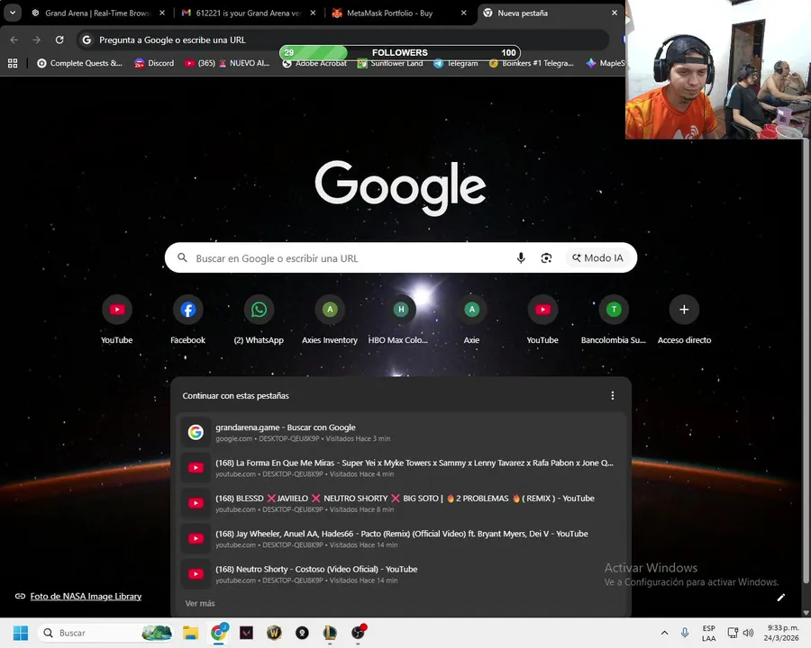Screen dimensions: 811x648
Task: Open the first YouTube shortcut
Action: [117, 319]
